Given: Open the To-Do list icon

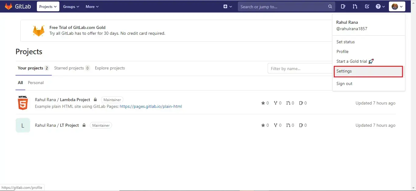Looking at the screenshot, I should point(367,6).
